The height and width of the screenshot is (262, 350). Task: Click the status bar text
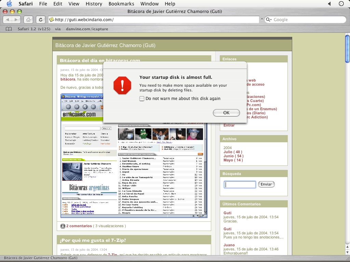(x=41, y=258)
